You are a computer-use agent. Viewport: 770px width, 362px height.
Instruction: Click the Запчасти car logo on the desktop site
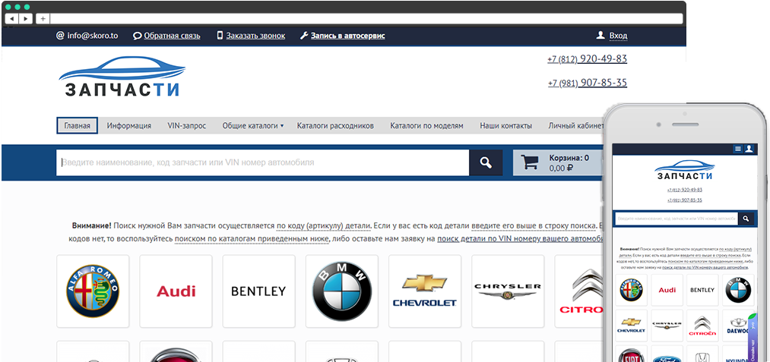coord(122,77)
